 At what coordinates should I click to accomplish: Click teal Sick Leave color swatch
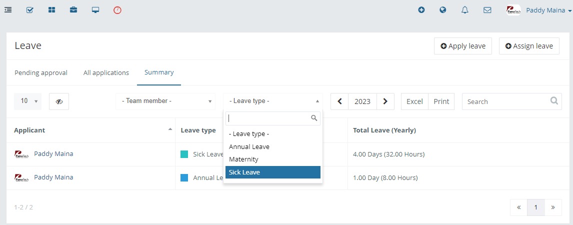click(x=184, y=154)
